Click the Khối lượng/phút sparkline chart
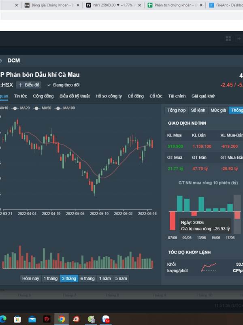This screenshot has width=243, height=325. (x=209, y=267)
